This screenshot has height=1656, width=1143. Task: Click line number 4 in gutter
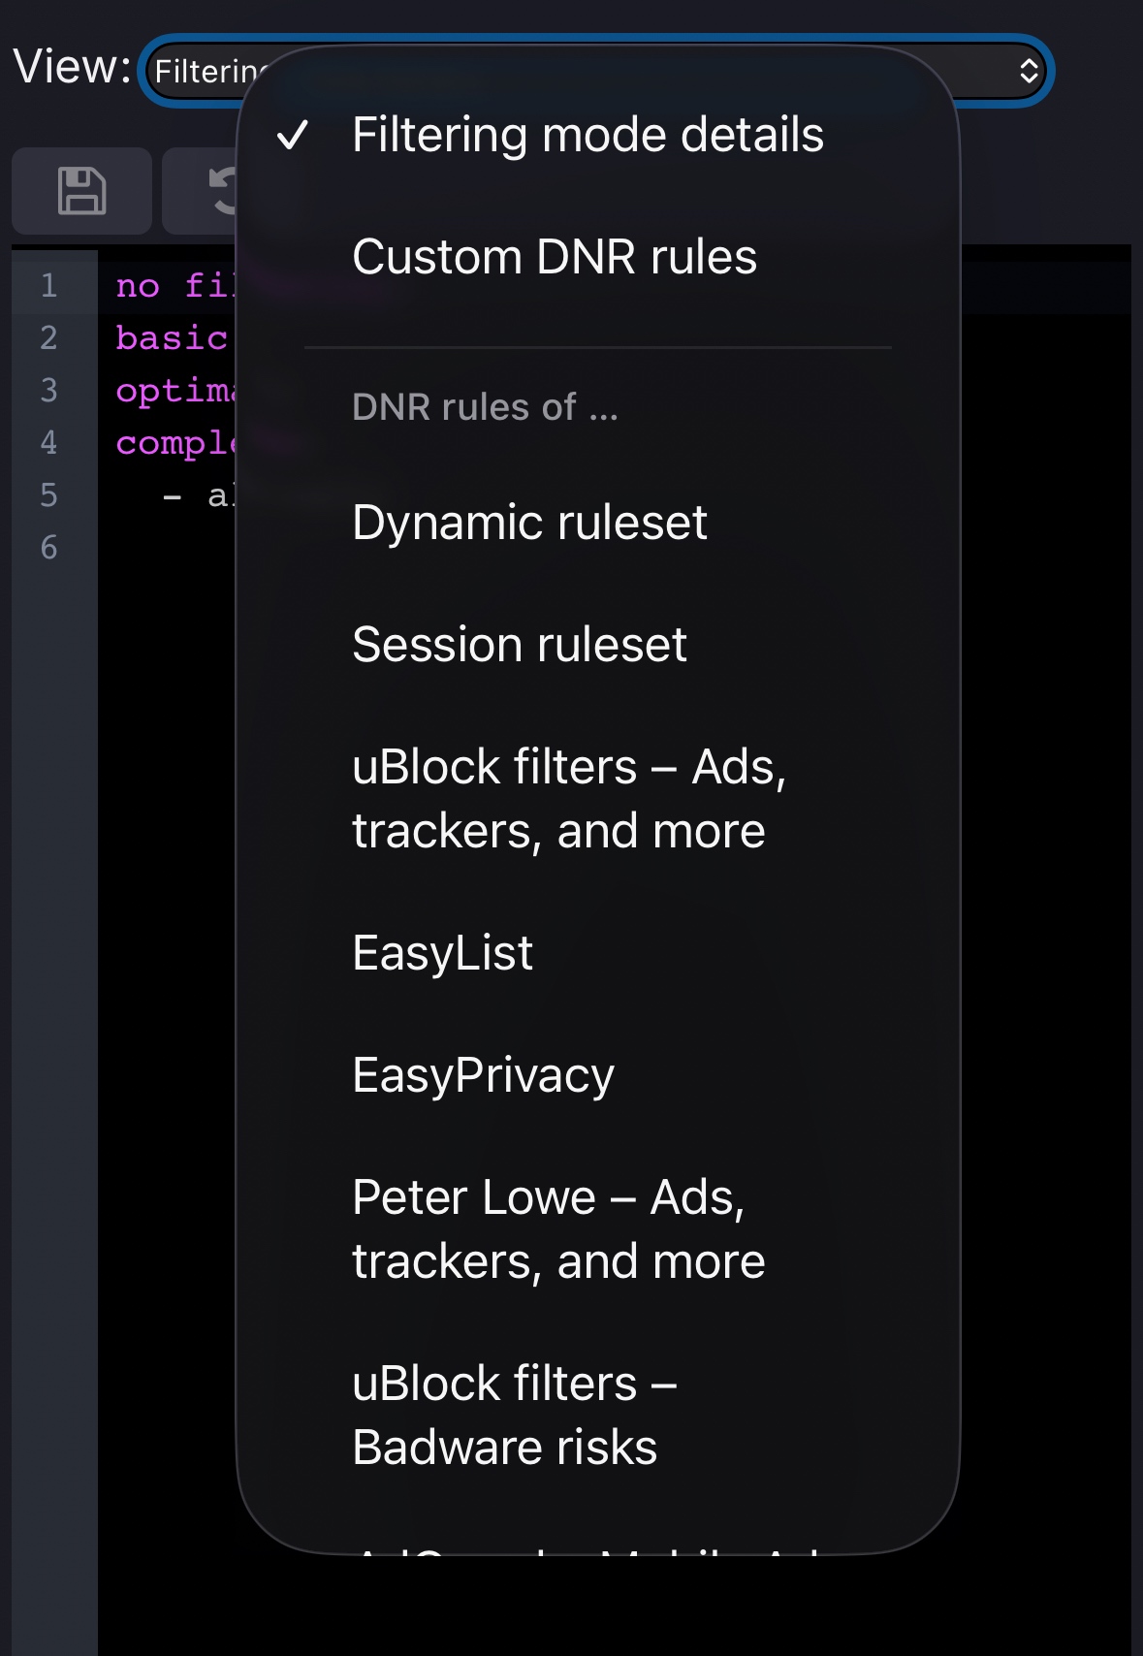point(48,443)
